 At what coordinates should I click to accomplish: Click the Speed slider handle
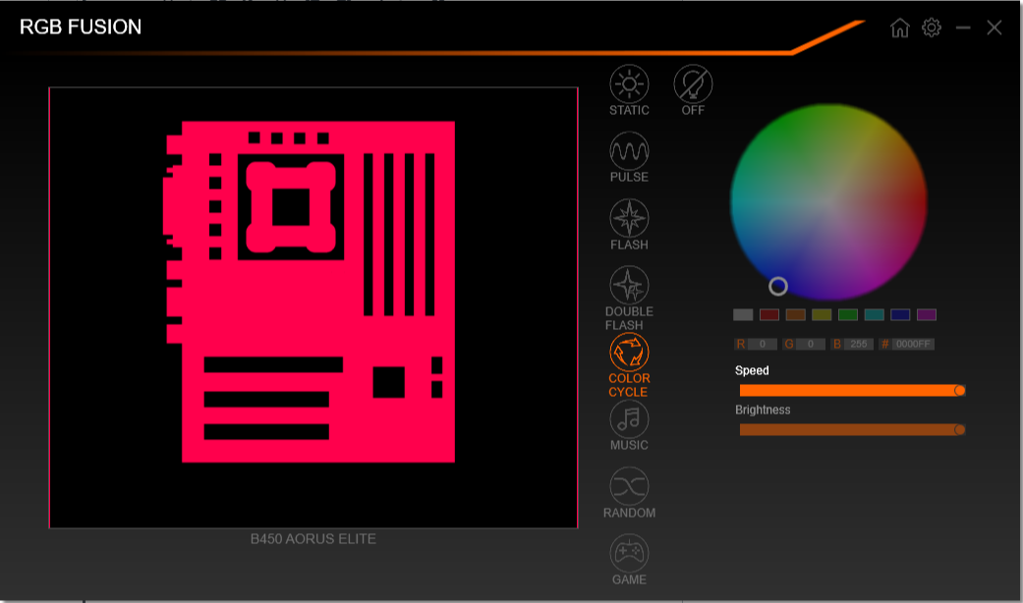click(x=960, y=390)
